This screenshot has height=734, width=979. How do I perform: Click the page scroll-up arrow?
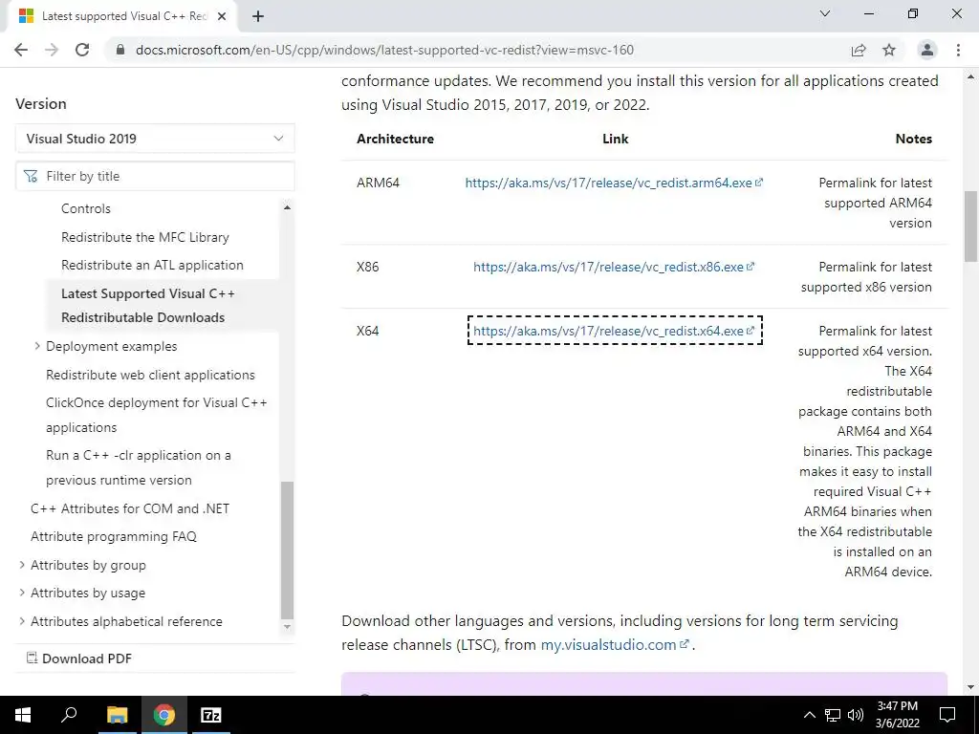970,76
